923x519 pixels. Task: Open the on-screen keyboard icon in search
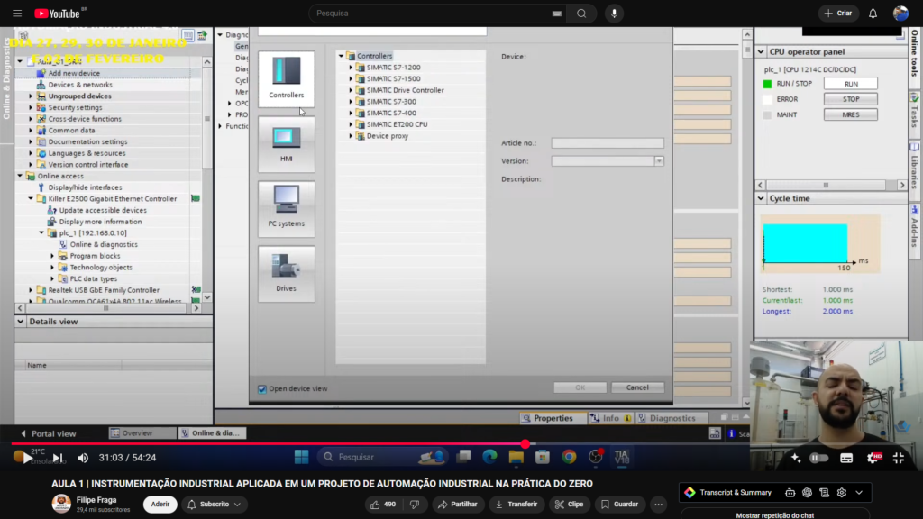(x=556, y=13)
